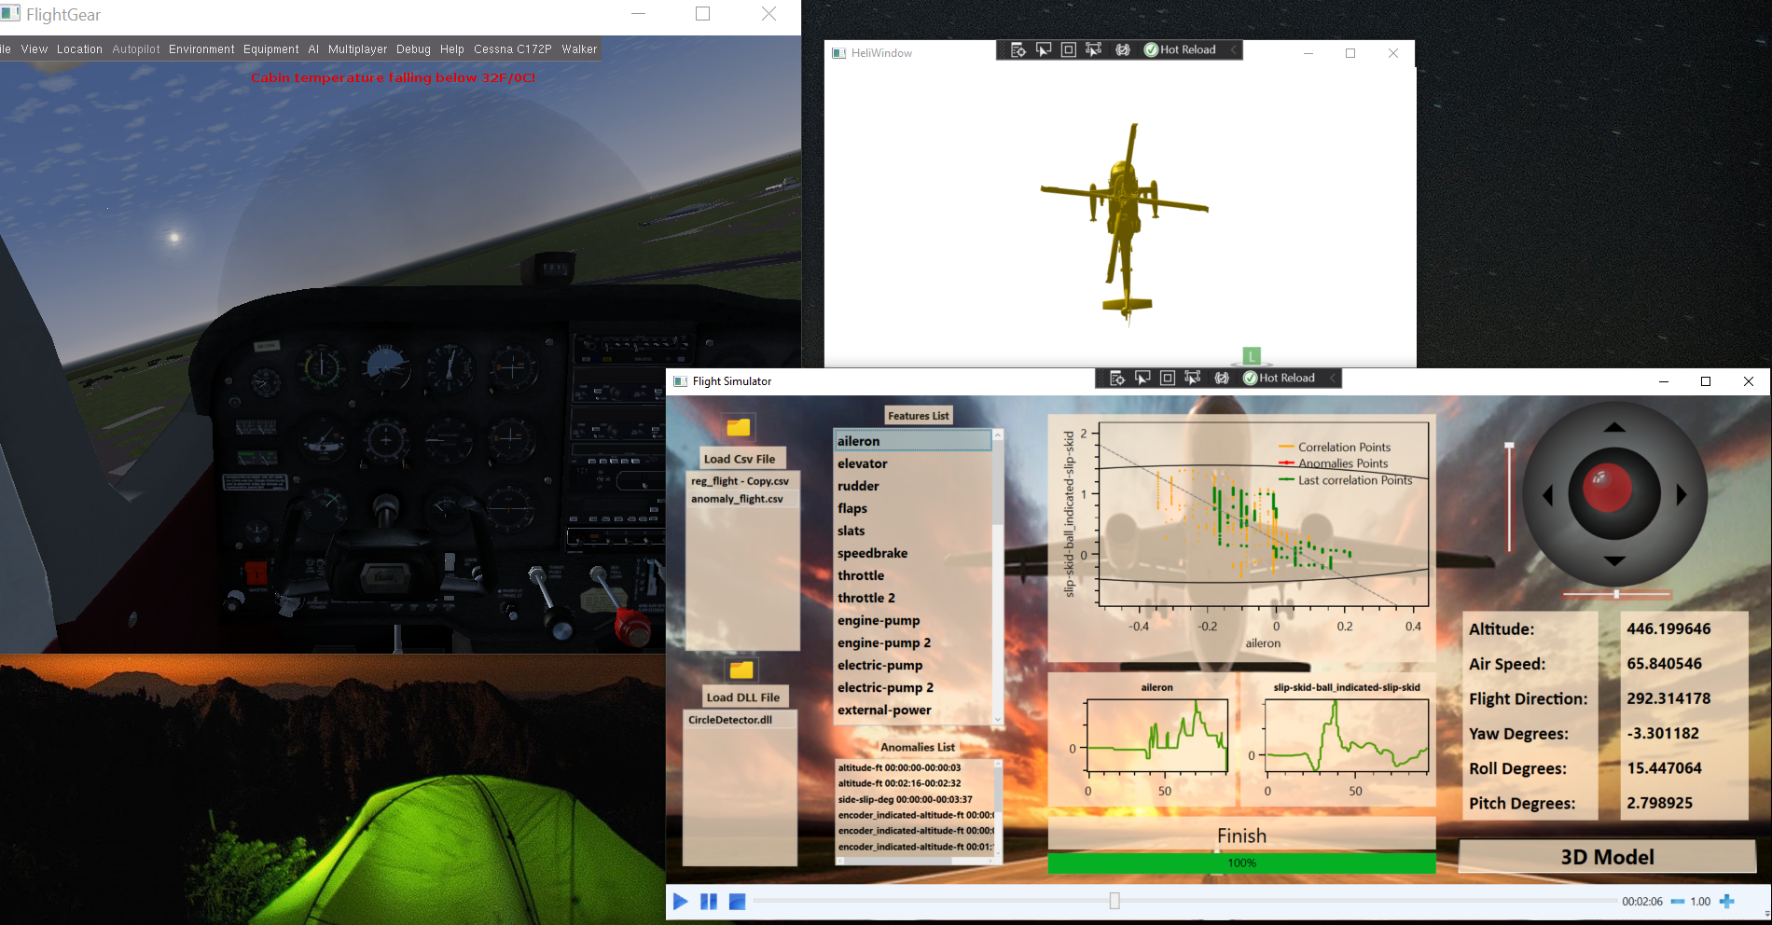Open Live Visual Tree in HeliWindow debug toolbar
The image size is (1772, 925).
click(x=1018, y=49)
